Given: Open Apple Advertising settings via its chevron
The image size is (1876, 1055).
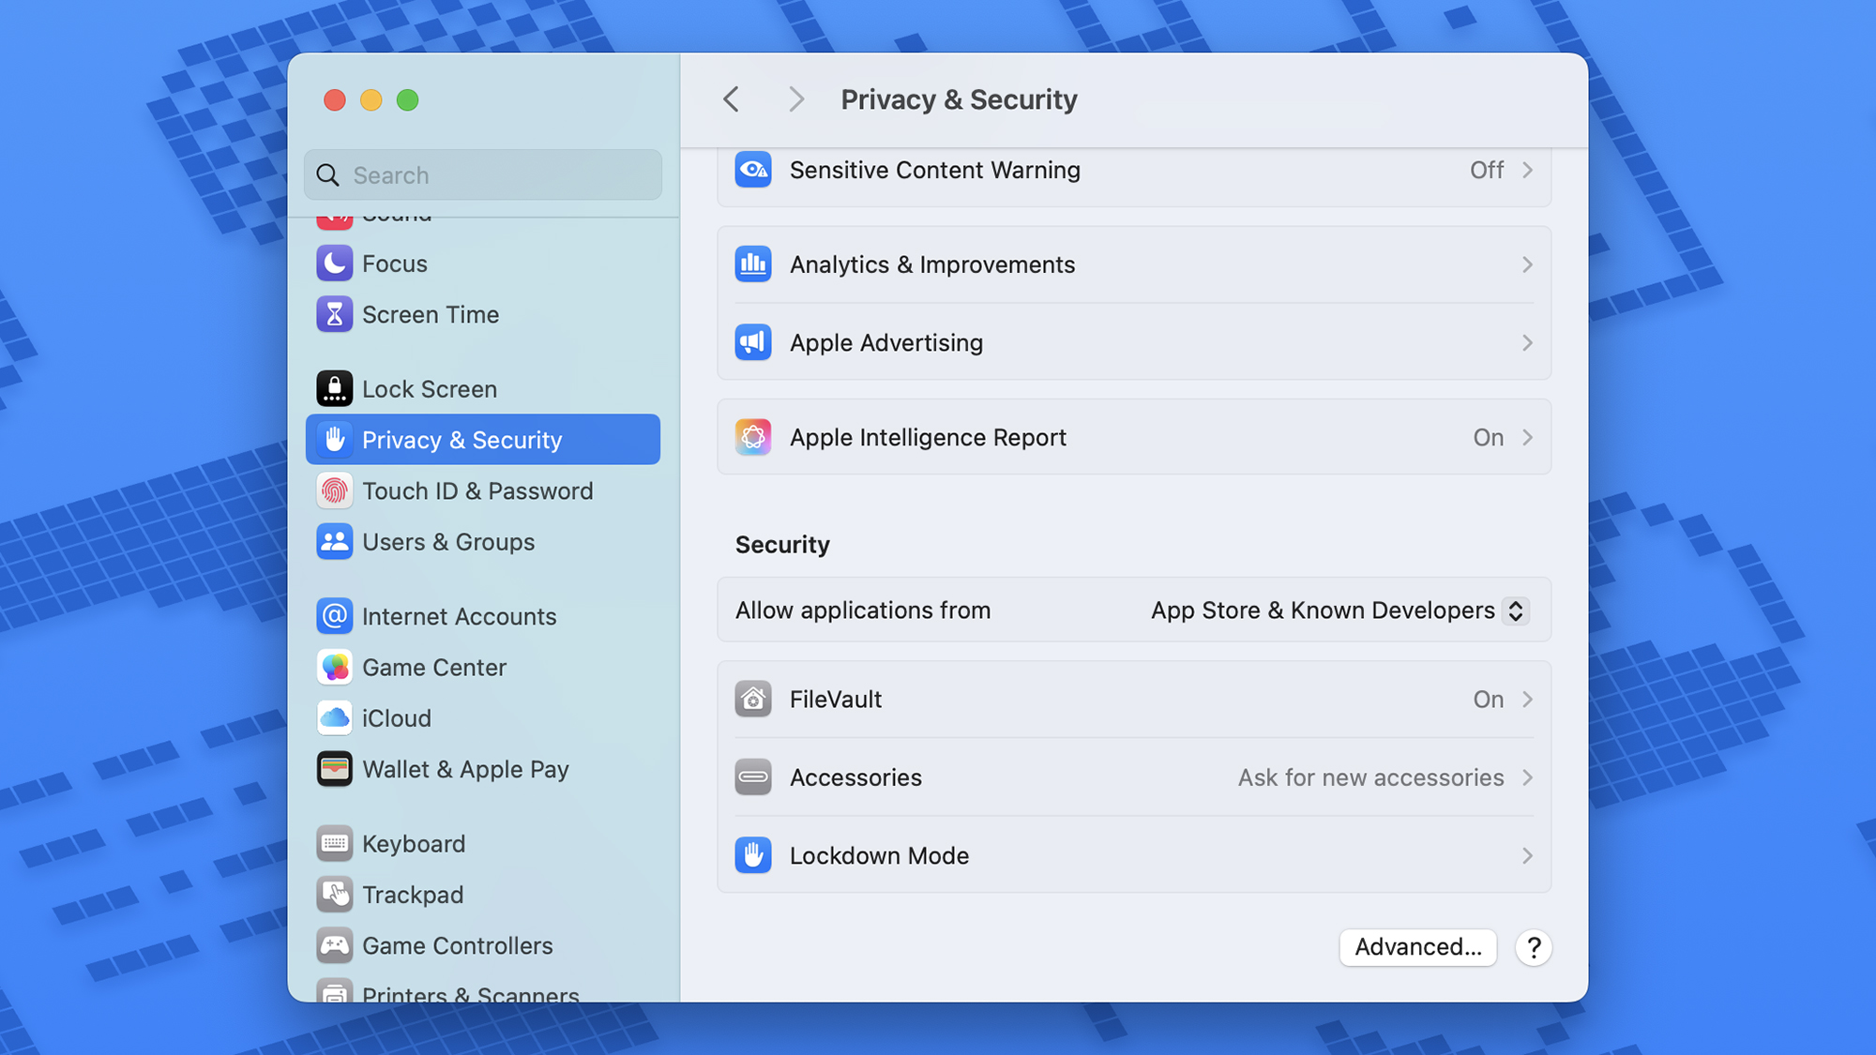Looking at the screenshot, I should [x=1529, y=343].
